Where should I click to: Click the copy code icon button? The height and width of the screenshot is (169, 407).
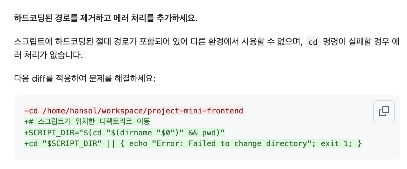[384, 112]
